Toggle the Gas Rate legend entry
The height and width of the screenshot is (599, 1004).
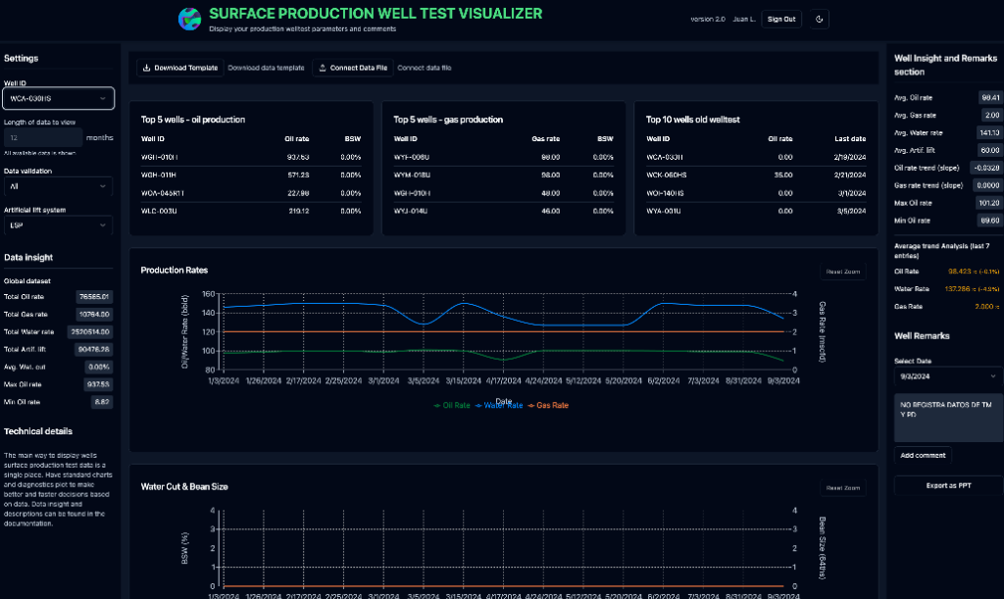(548, 406)
